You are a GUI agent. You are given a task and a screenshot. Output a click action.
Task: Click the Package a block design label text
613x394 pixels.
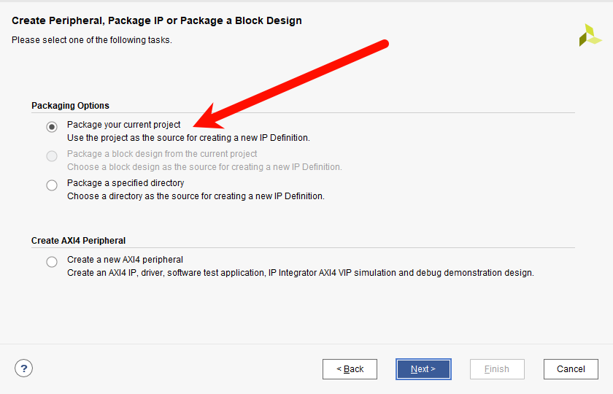162,154
